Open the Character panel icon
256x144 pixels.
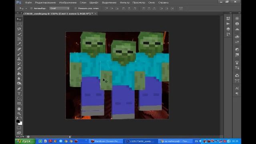(x=237, y=88)
